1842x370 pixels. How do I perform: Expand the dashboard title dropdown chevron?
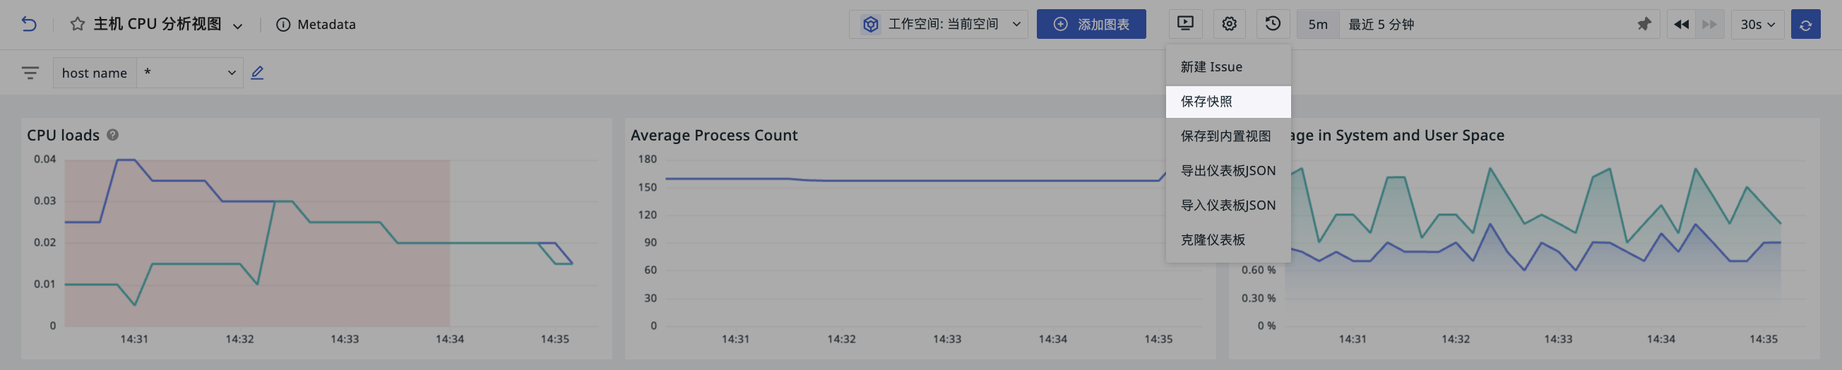point(237,25)
